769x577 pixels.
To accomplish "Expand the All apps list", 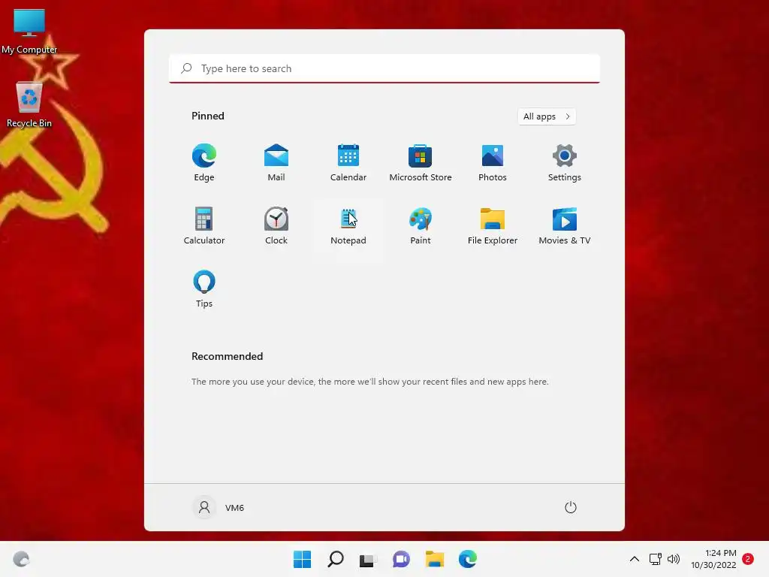I will (x=547, y=116).
